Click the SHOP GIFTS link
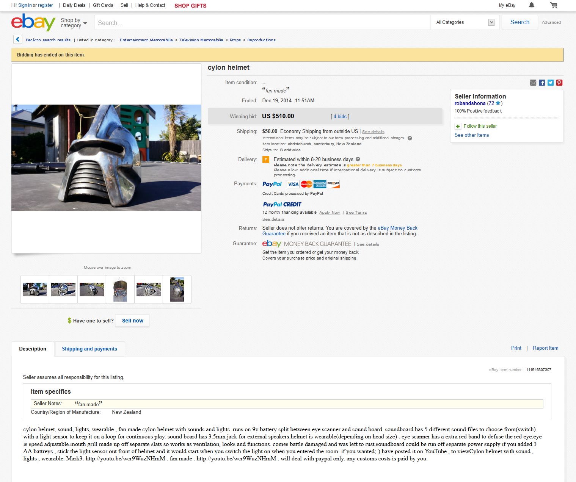 coord(190,6)
